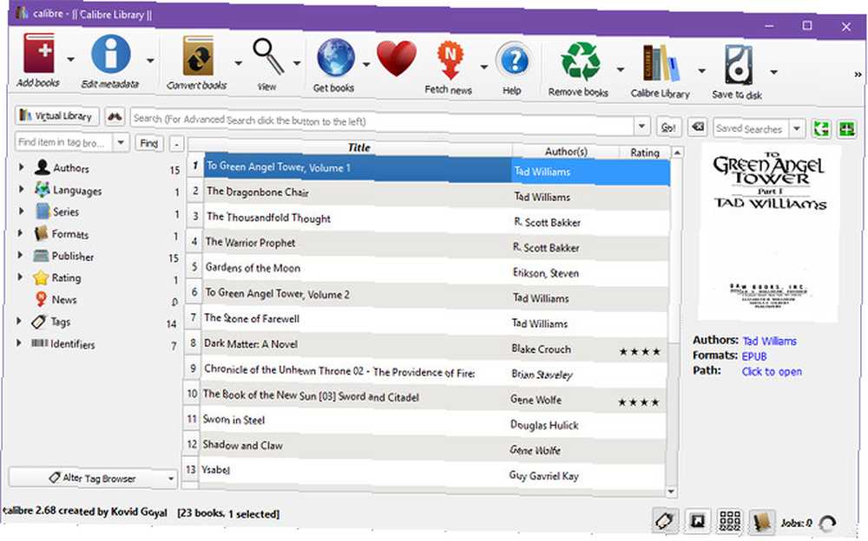Open Get books dropdown arrow
This screenshot has width=868, height=541.
pos(366,64)
